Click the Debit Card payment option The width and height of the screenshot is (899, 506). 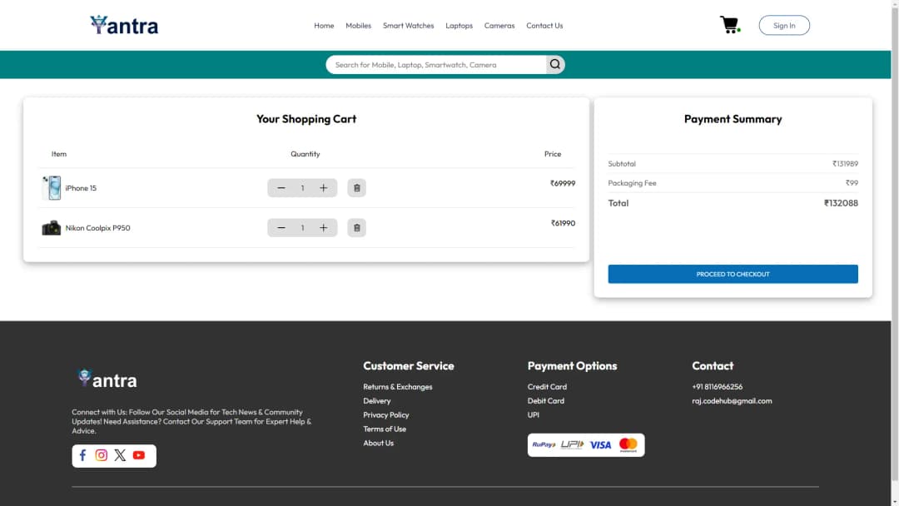pyautogui.click(x=546, y=401)
